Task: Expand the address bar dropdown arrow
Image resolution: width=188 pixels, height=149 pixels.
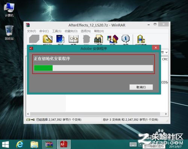Action: 167,52
